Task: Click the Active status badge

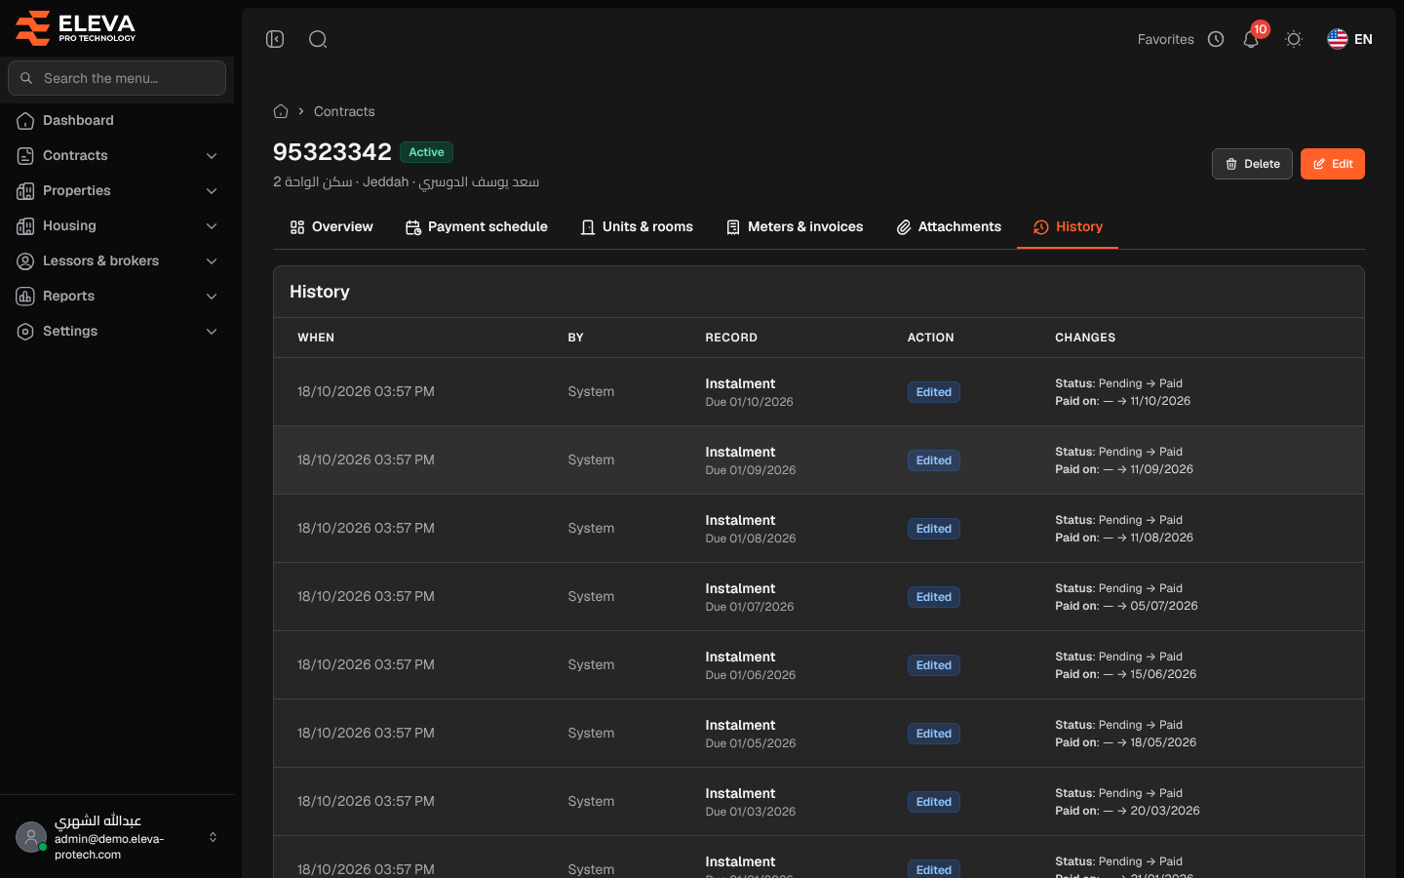Action: [x=426, y=152]
